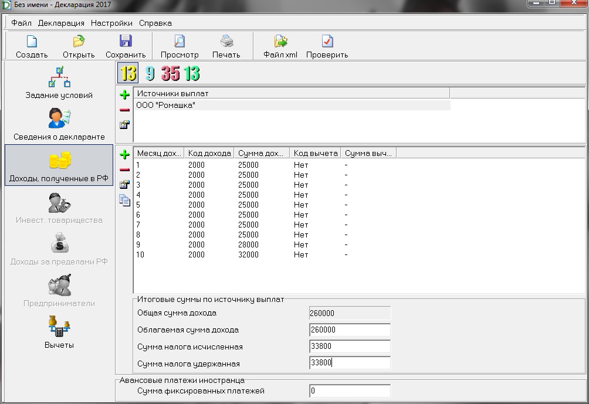Remove income row with red minus

(x=124, y=169)
